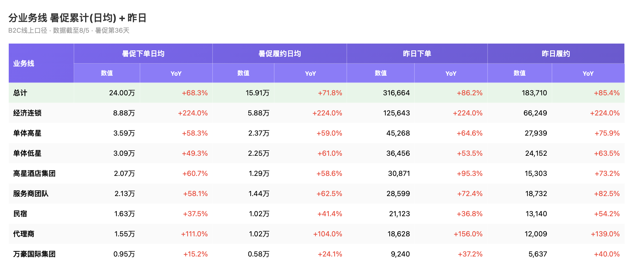The width and height of the screenshot is (633, 275).
Task: Click the +156.0% 代理商 YoY cell
Action: (x=468, y=234)
